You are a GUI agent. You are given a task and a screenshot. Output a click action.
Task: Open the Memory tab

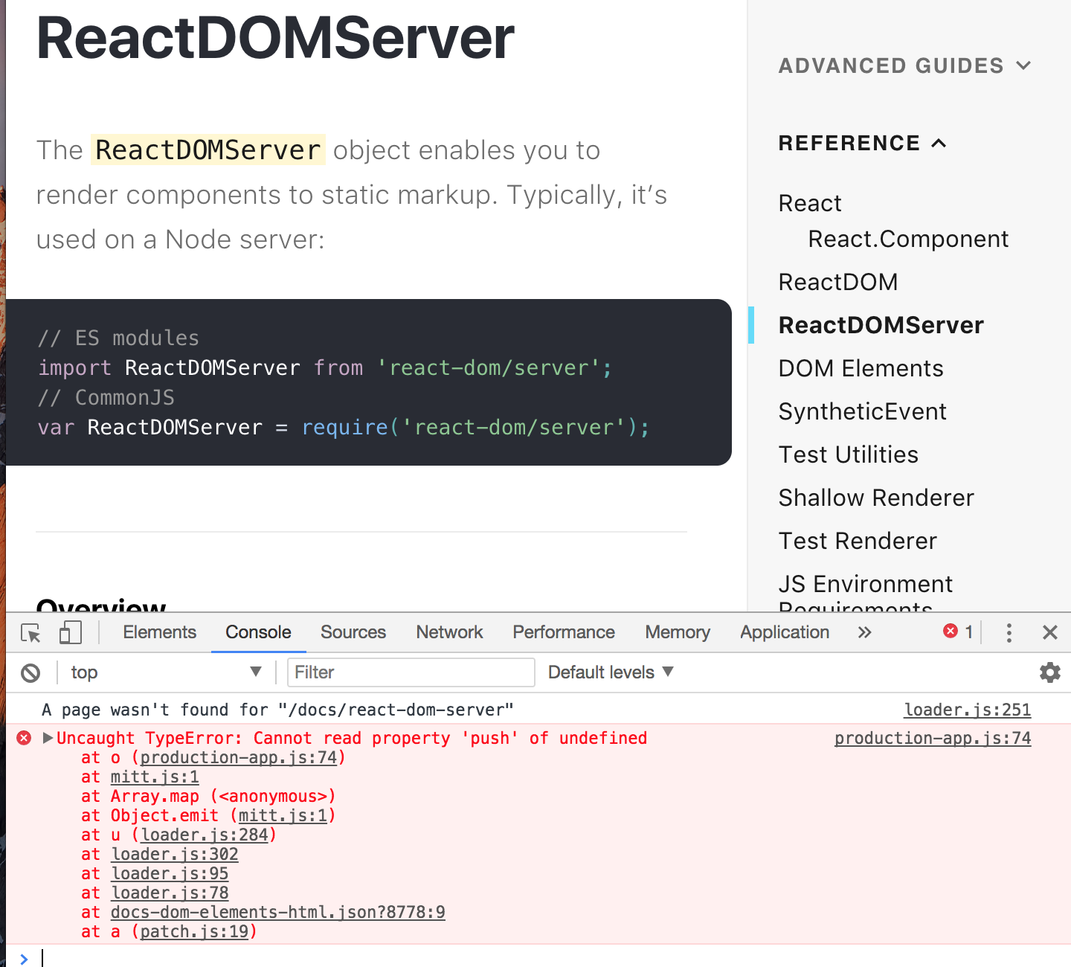click(x=678, y=632)
